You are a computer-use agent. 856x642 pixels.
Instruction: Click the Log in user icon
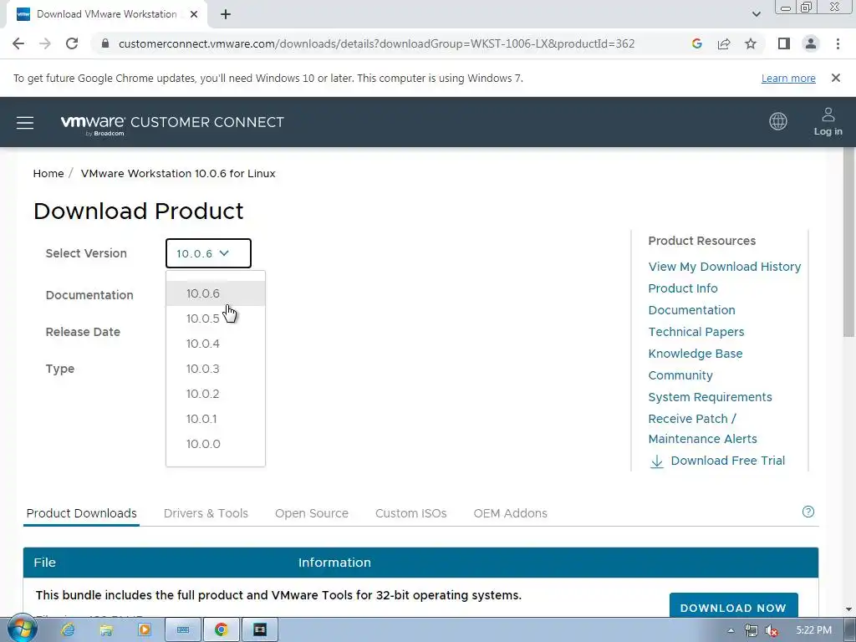tap(828, 122)
